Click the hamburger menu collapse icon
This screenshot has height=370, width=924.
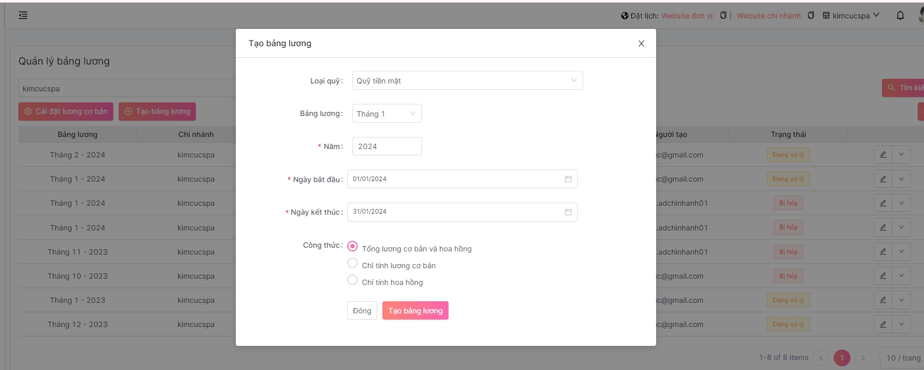point(23,15)
